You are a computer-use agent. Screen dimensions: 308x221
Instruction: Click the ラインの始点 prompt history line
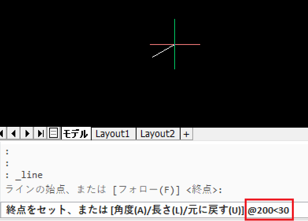click(114, 190)
